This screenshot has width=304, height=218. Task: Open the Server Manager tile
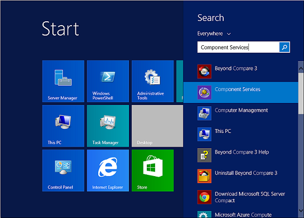[x=63, y=81]
